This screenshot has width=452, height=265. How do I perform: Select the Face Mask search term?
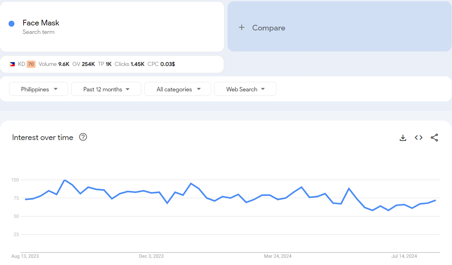pos(41,23)
